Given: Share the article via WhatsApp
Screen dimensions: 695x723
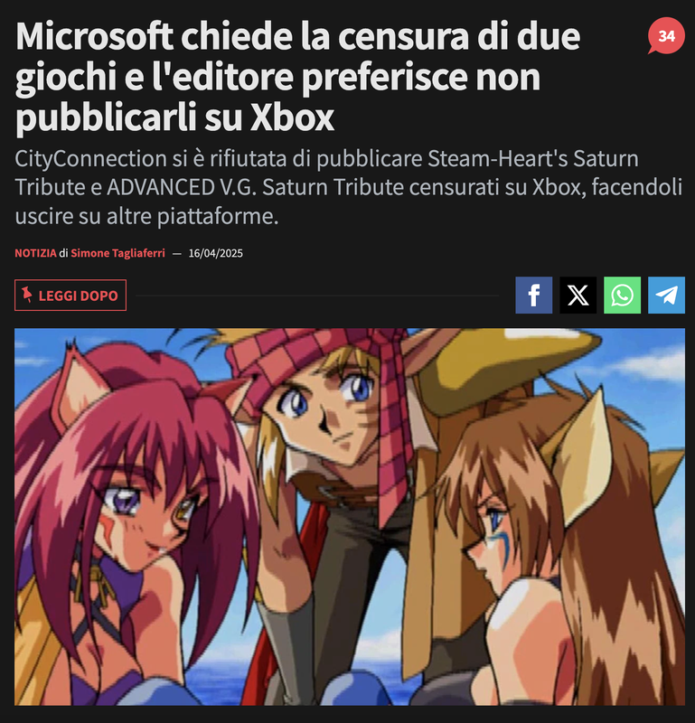Looking at the screenshot, I should (x=622, y=296).
